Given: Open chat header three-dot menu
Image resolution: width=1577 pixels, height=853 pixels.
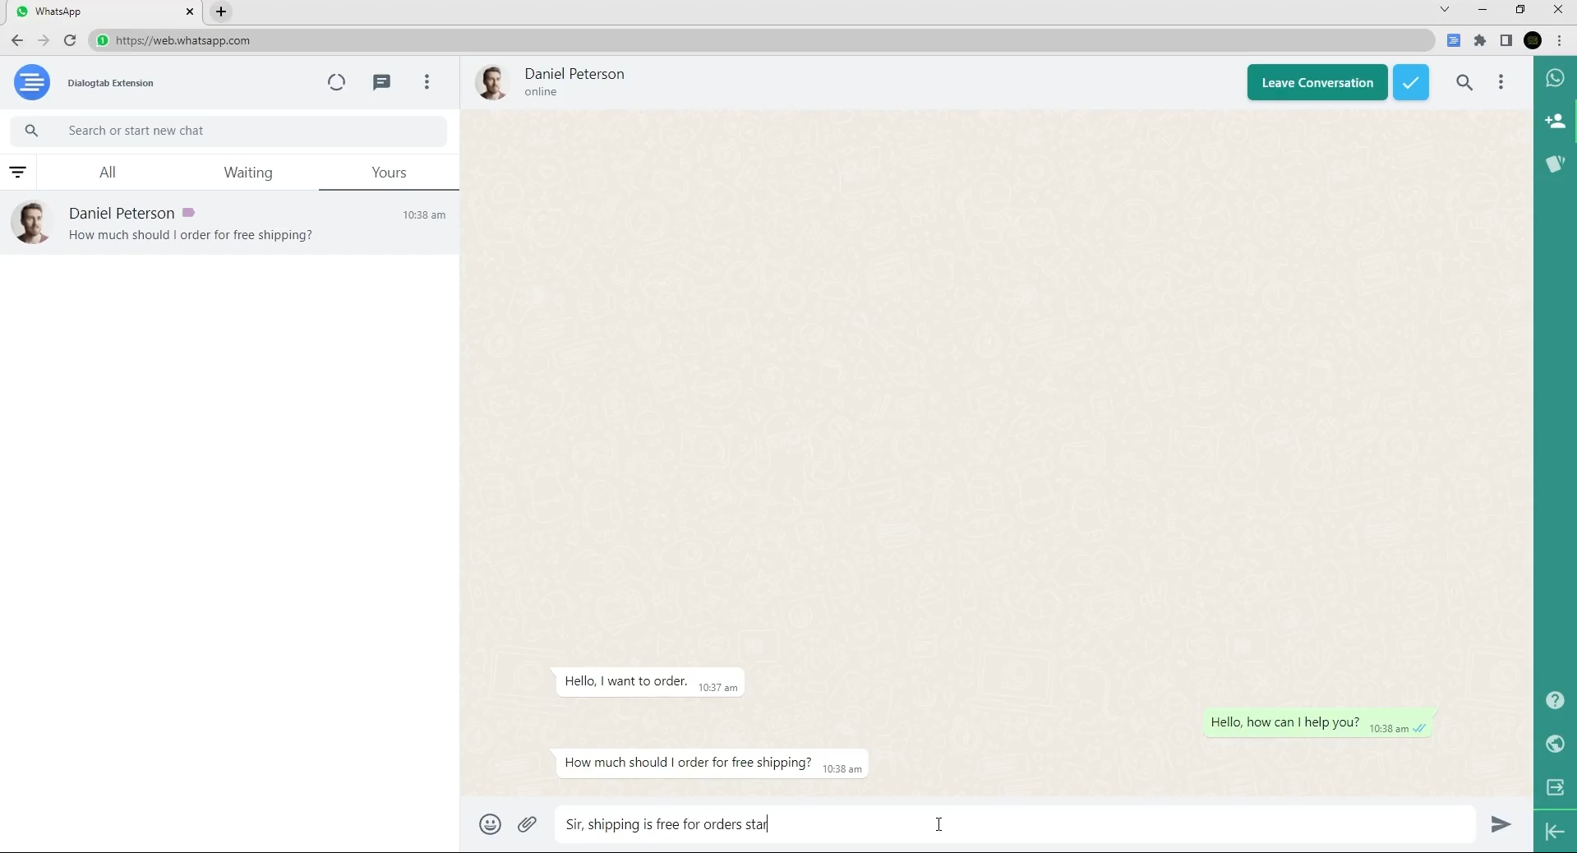Looking at the screenshot, I should (x=1501, y=82).
